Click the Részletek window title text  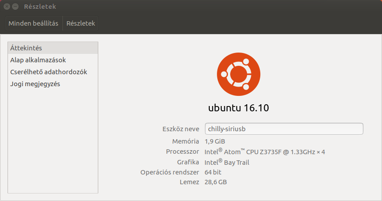click(39, 7)
